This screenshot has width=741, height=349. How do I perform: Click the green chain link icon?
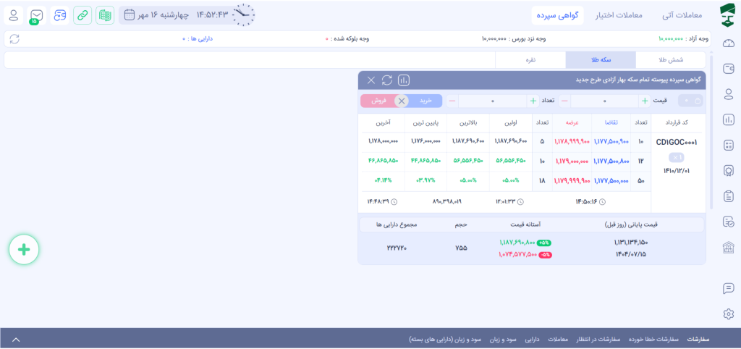click(x=82, y=15)
